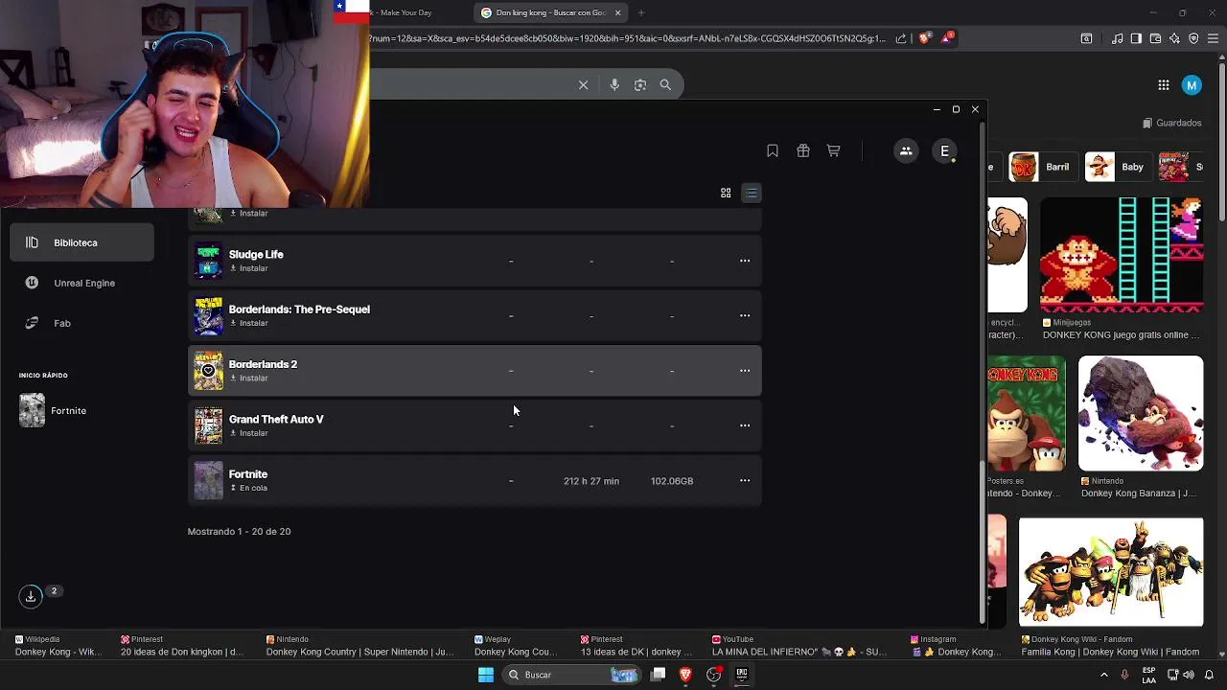This screenshot has height=690, width=1227.
Task: Share this page via address bar icon
Action: (901, 38)
